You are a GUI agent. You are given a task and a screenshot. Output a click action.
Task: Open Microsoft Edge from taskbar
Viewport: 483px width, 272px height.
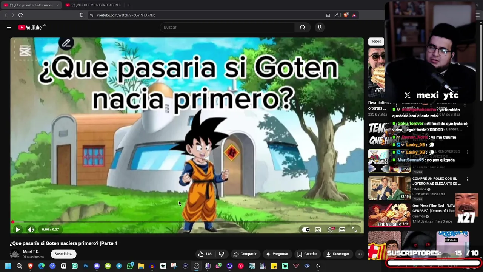[x=42, y=266]
